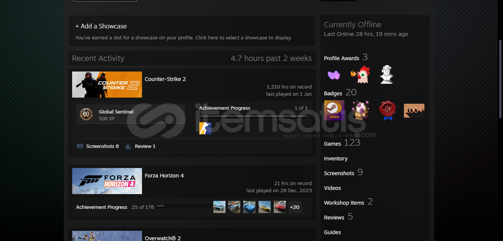View the Games library link
503x241 pixels.
point(333,144)
